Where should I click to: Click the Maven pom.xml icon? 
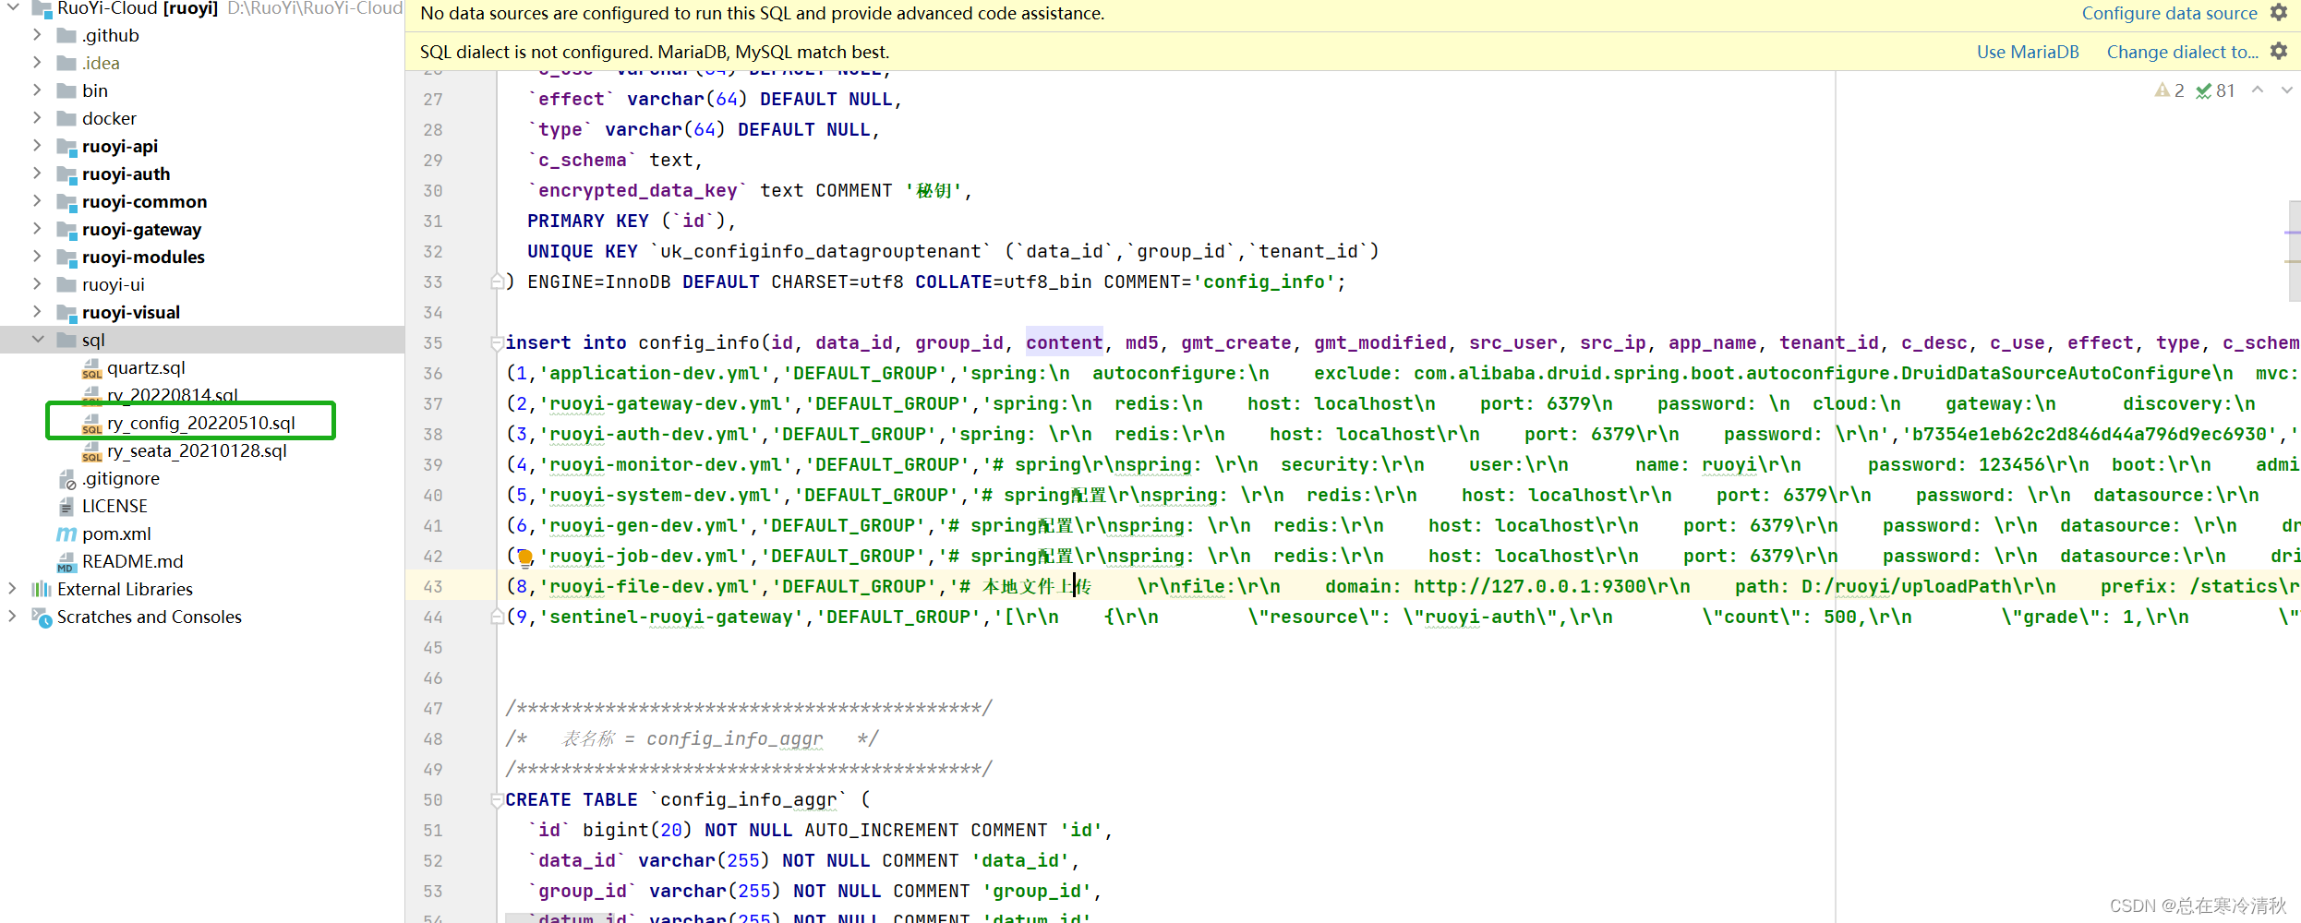coord(66,534)
